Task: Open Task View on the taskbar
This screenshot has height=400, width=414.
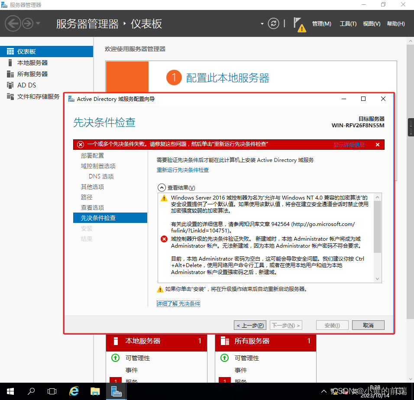Action: pos(52,391)
